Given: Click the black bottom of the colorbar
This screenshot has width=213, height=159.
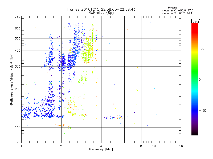Looking at the screenshot, I should click(195, 134).
